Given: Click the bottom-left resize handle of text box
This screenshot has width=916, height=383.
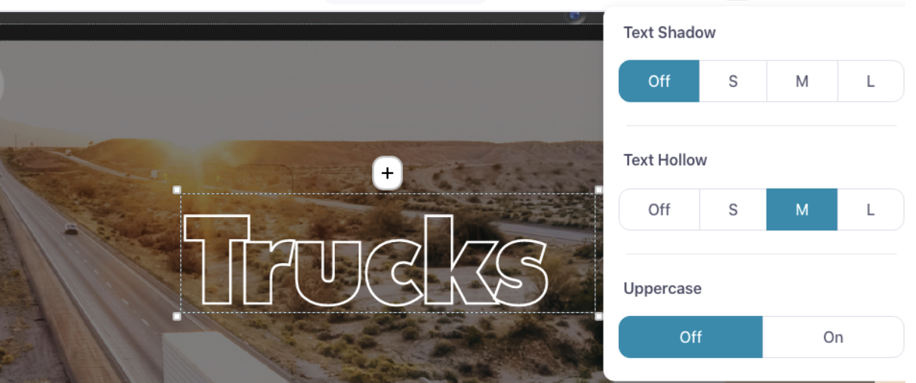Looking at the screenshot, I should point(177,317).
